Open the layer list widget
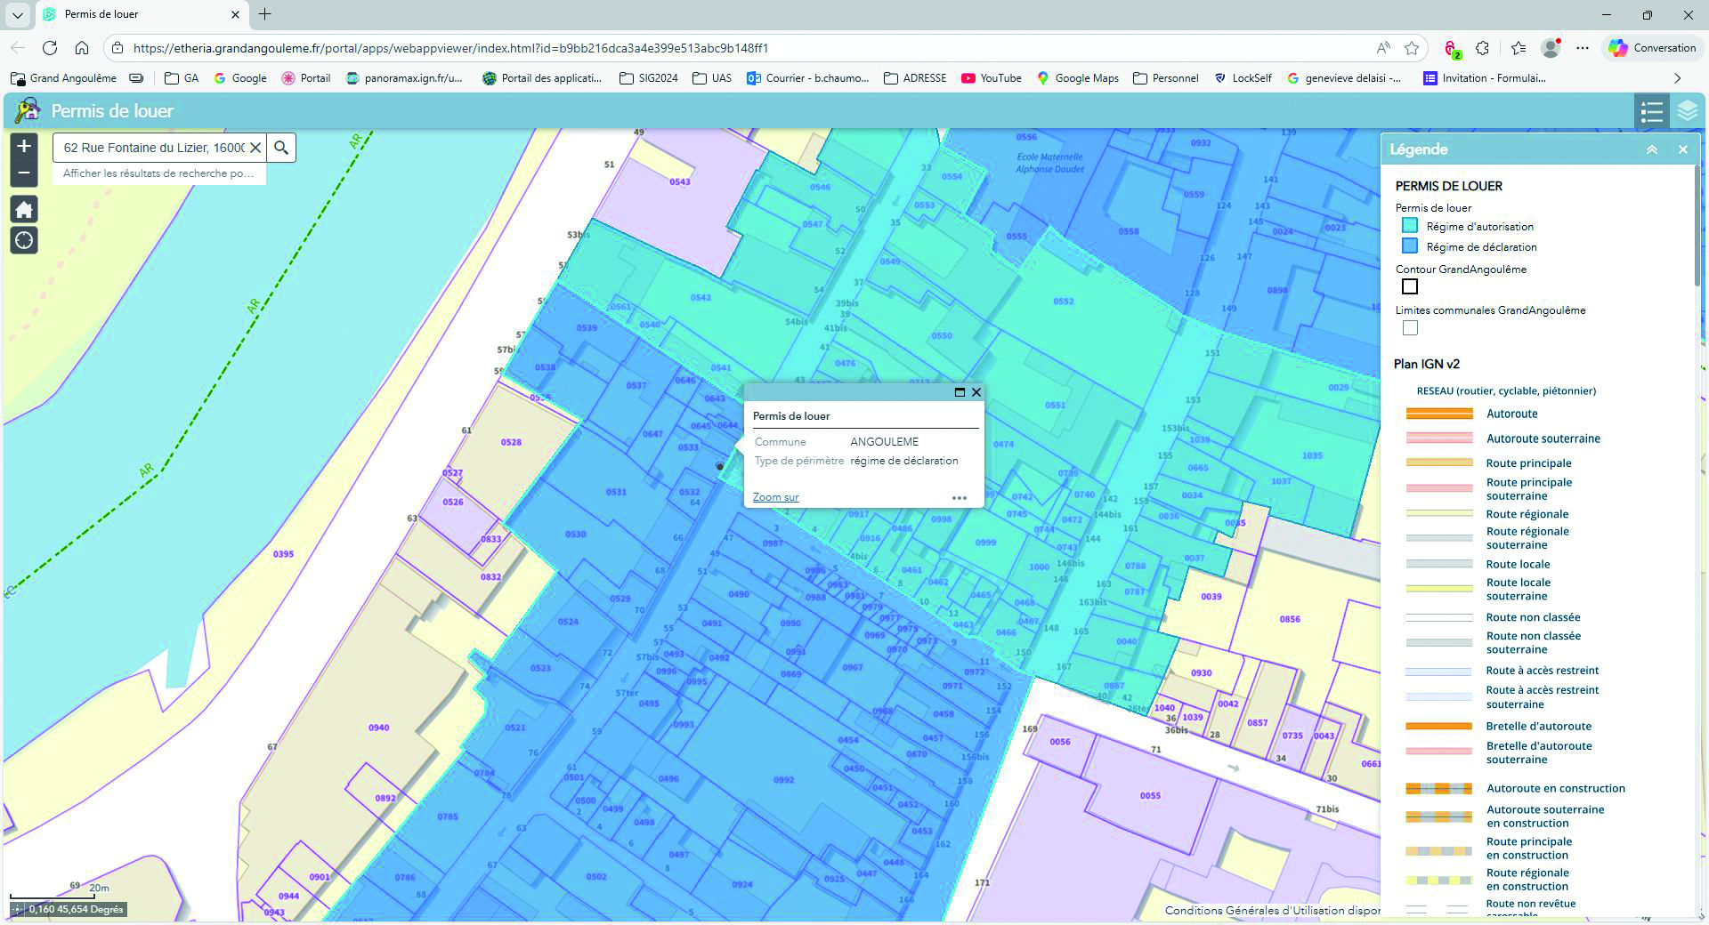The image size is (1709, 925). [1687, 112]
